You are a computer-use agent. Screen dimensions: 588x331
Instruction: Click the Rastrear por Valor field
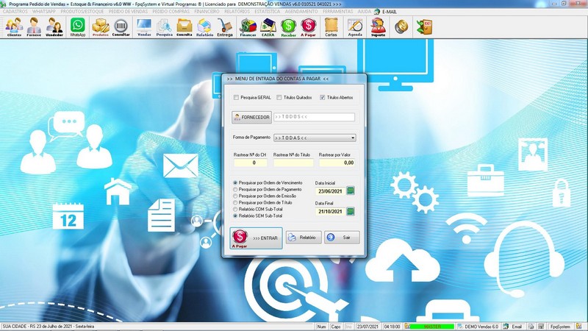click(x=337, y=163)
